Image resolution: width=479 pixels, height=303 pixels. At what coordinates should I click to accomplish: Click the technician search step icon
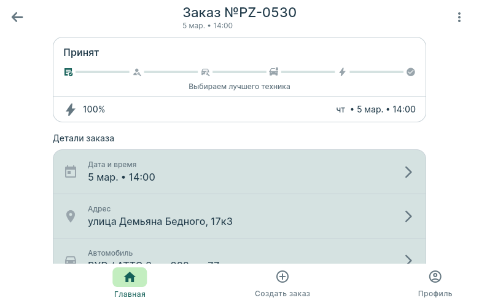pyautogui.click(x=137, y=72)
